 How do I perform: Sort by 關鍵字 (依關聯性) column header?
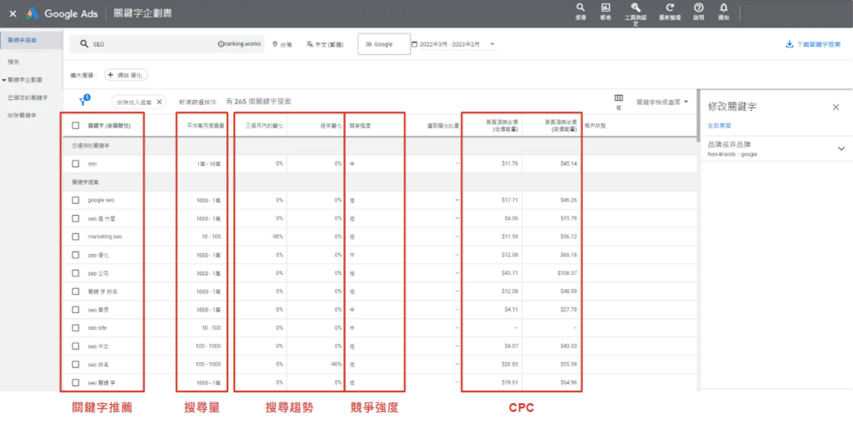[109, 126]
